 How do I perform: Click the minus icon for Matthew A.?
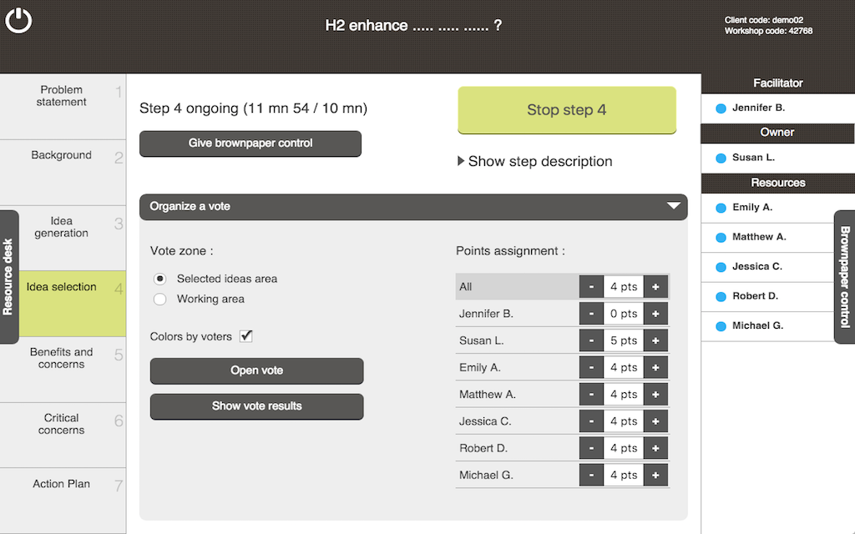point(591,395)
